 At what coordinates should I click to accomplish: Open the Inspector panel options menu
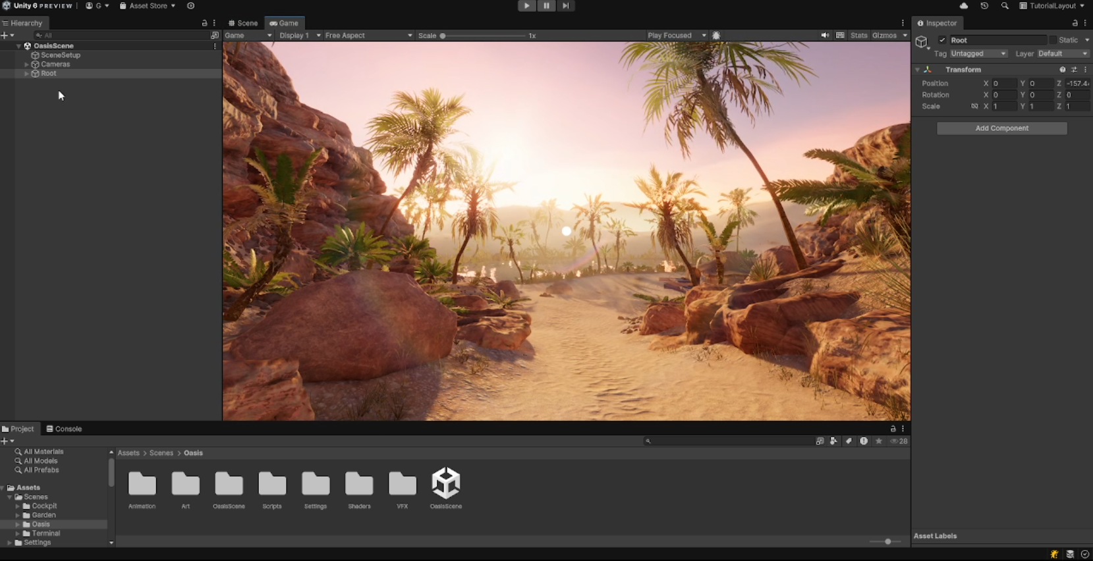coord(1085,23)
